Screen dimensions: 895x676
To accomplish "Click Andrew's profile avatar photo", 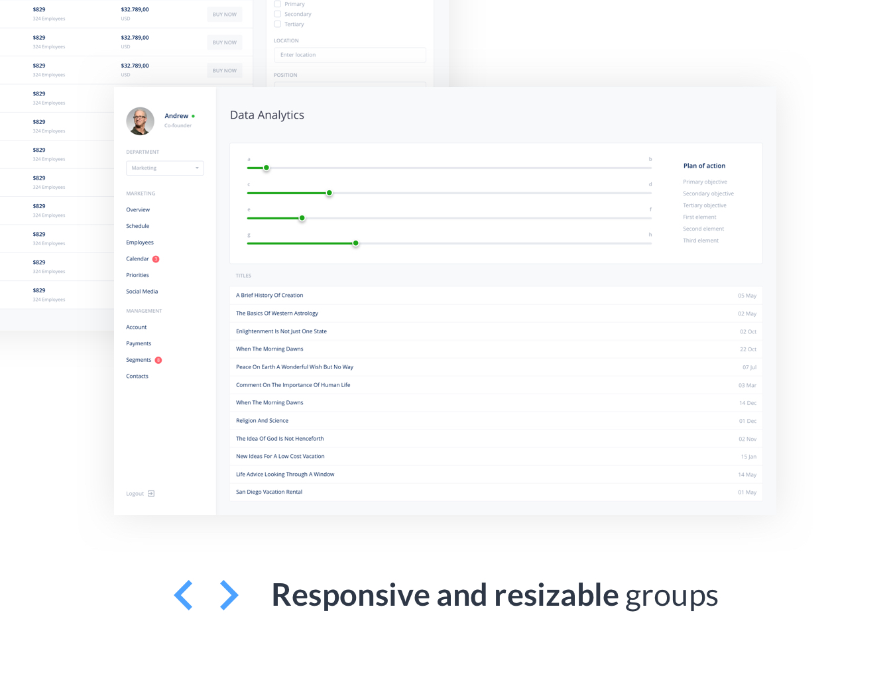I will coord(140,121).
